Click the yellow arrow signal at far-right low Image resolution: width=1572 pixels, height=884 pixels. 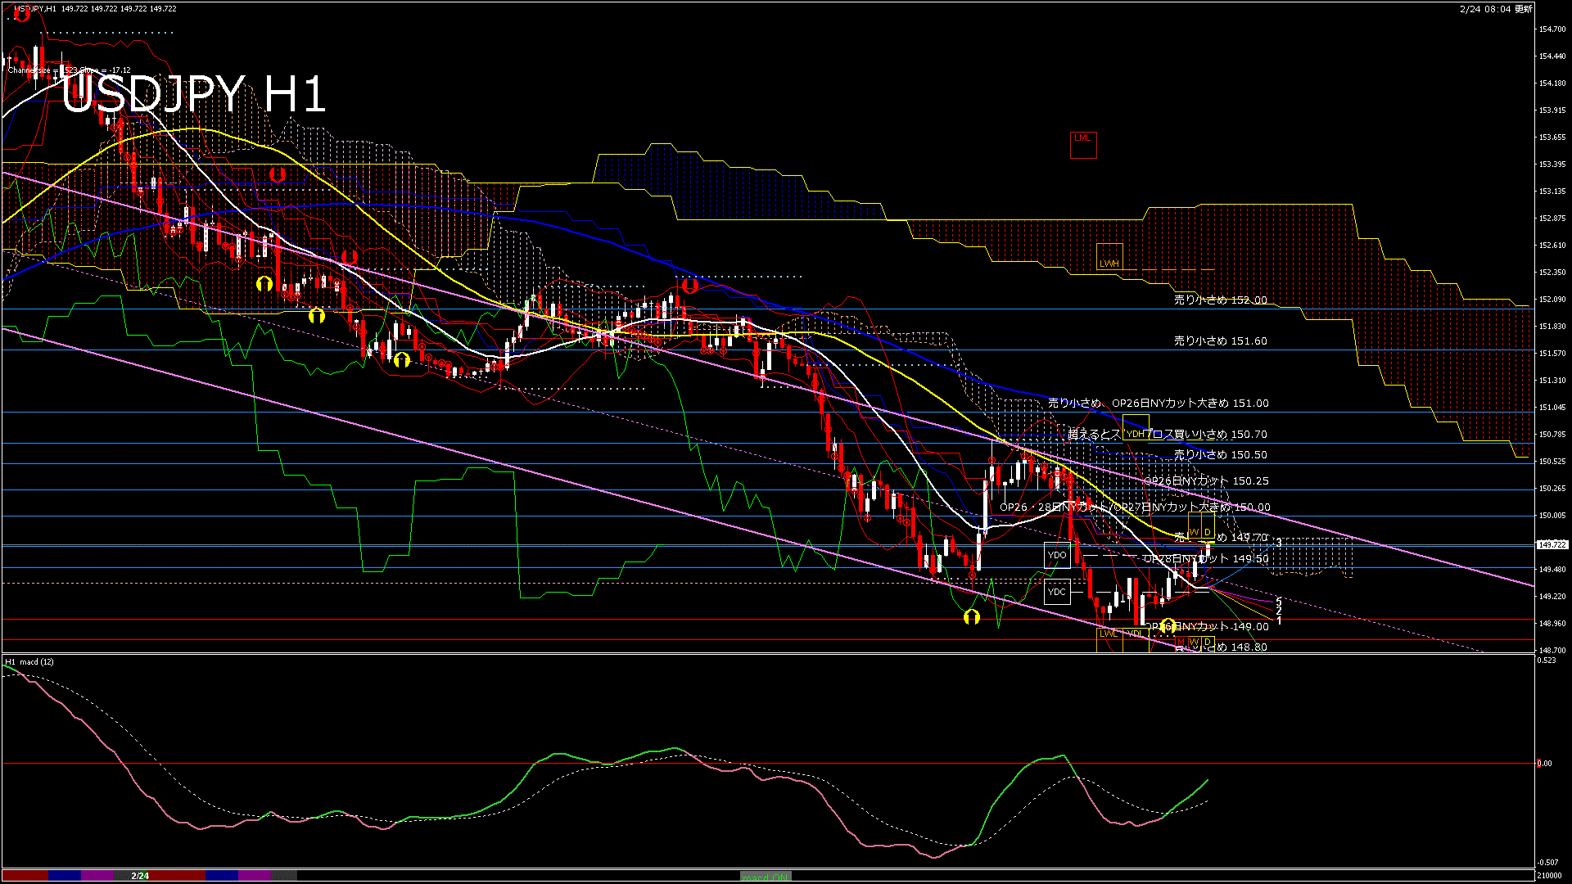coord(1168,625)
